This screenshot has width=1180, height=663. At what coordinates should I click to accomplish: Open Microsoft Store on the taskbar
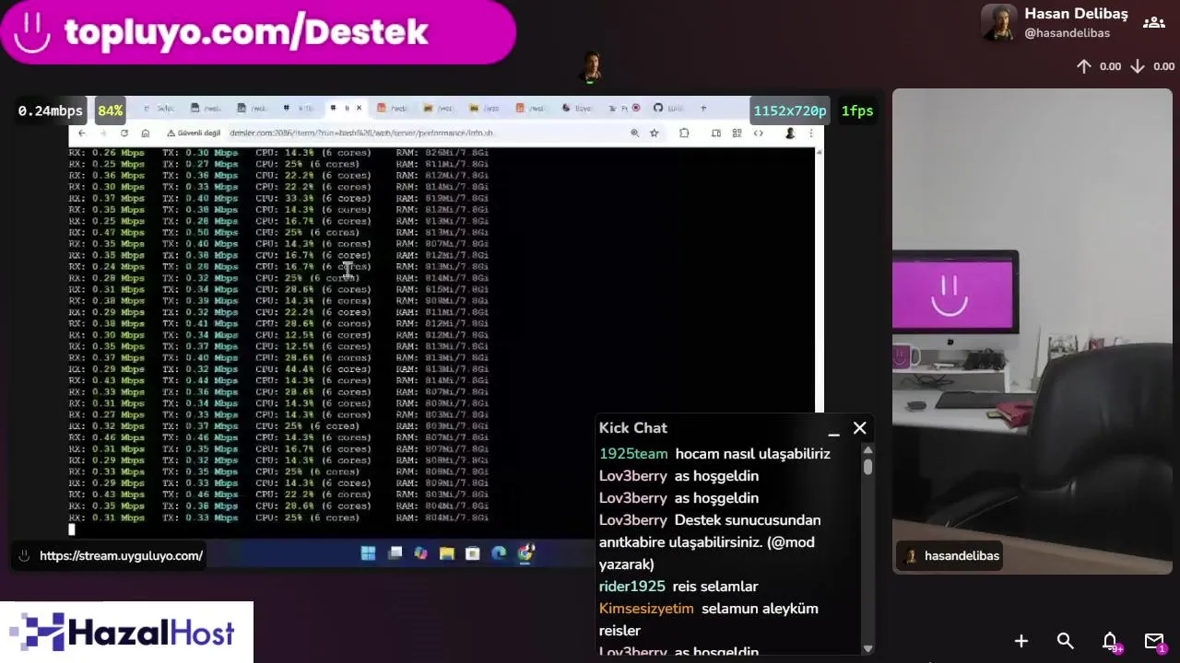click(x=473, y=553)
